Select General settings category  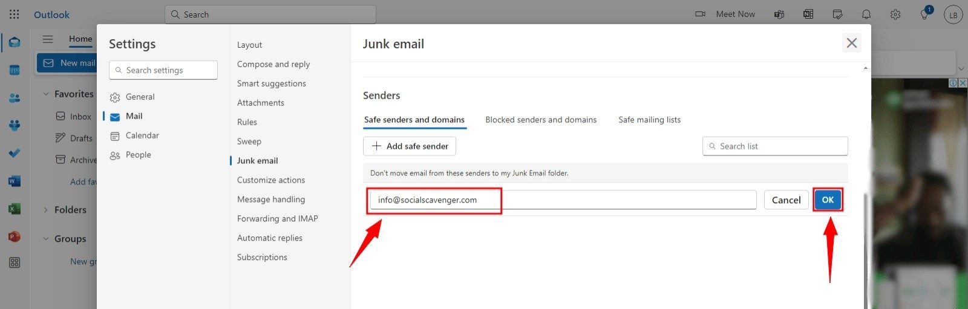coord(140,97)
